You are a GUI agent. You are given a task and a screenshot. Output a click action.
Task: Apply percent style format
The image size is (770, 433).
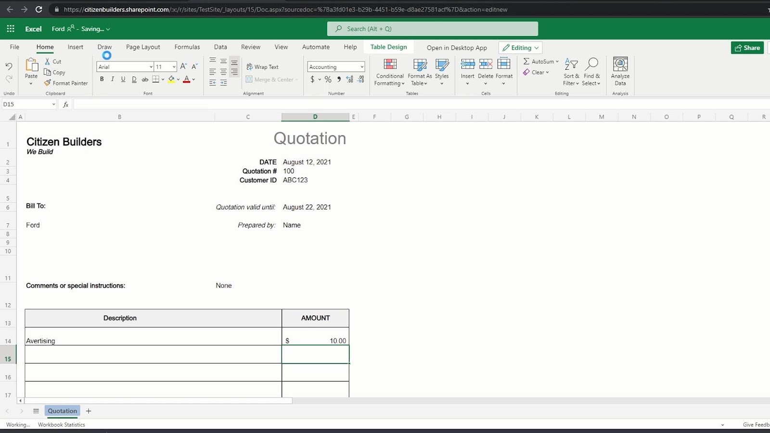click(328, 79)
